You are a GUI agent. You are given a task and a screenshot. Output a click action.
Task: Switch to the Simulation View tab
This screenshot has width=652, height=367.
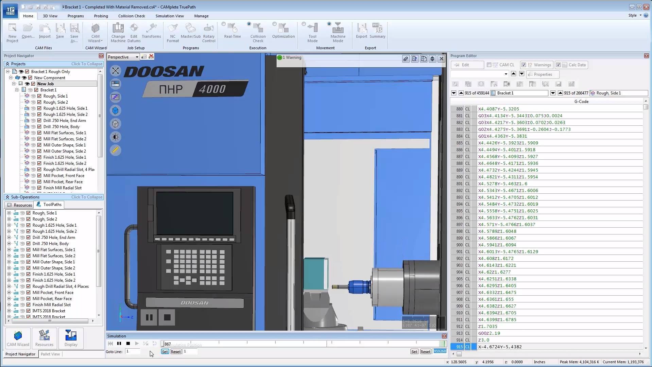pos(170,16)
